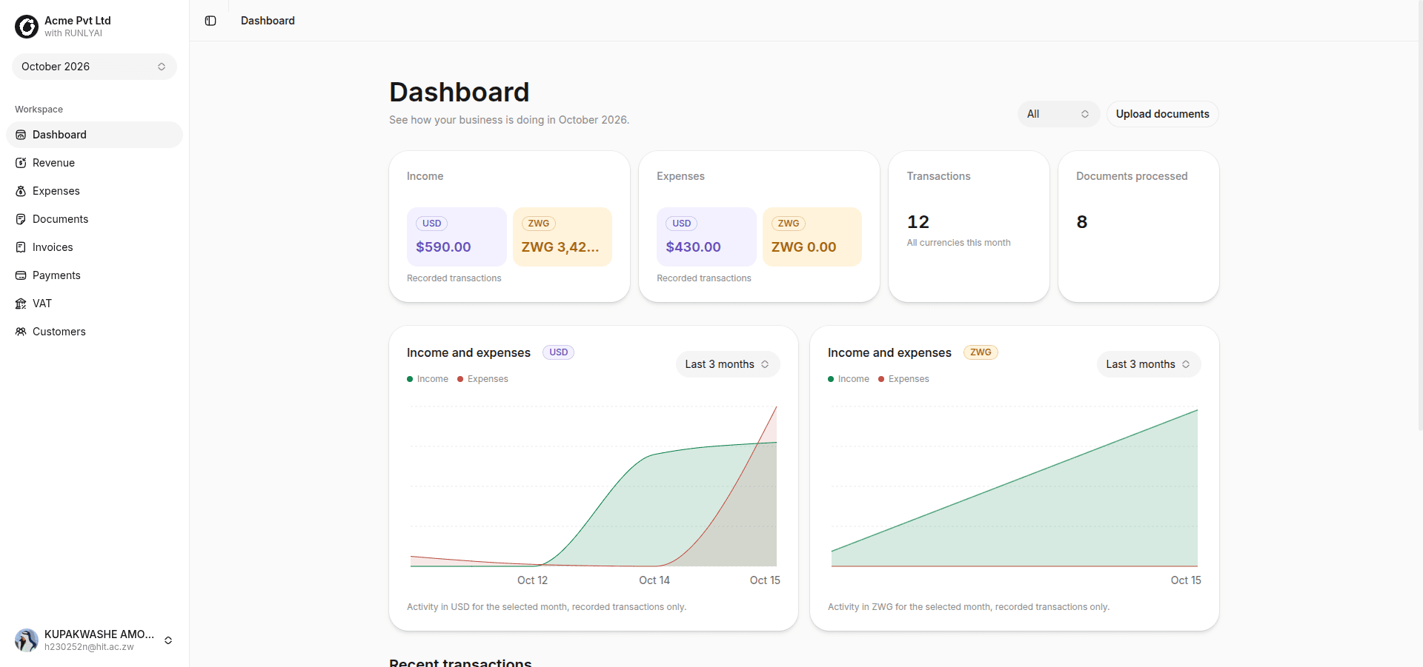Click the ZWG 3,42... income tile
Screen dimensions: 1423x667
pyautogui.click(x=563, y=237)
